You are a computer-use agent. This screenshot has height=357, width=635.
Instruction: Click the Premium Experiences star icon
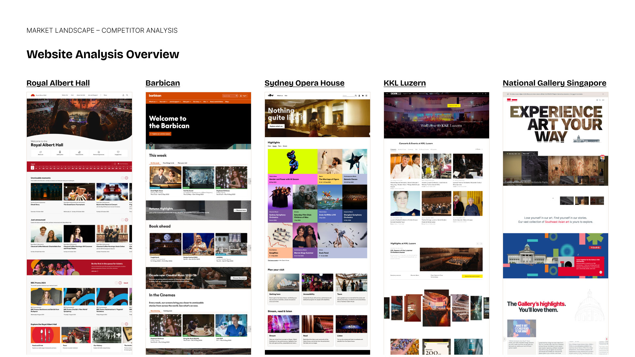point(99,152)
